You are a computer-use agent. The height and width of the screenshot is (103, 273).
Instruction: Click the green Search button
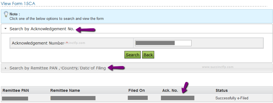click(133, 55)
